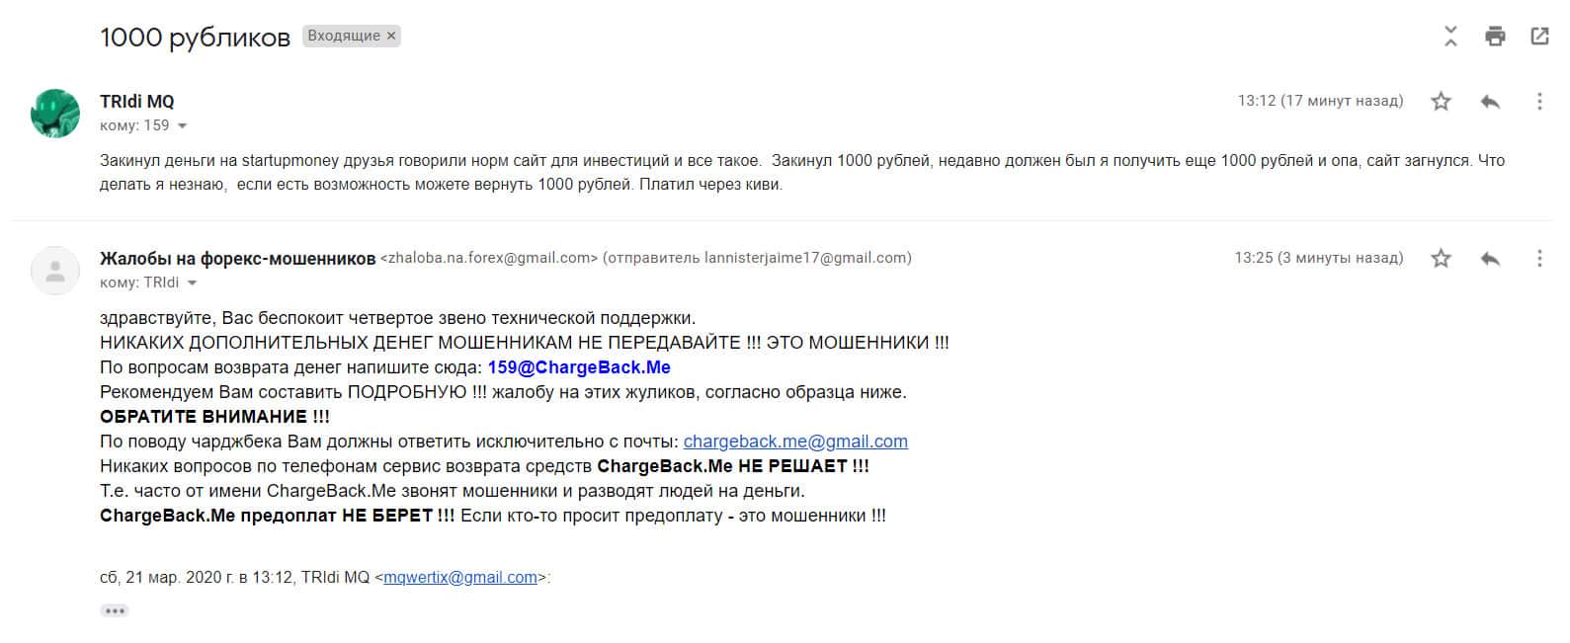Show trimmed quoted content ellipsis
This screenshot has width=1570, height=643.
pos(115,610)
